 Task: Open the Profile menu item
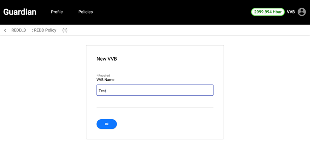(57, 12)
